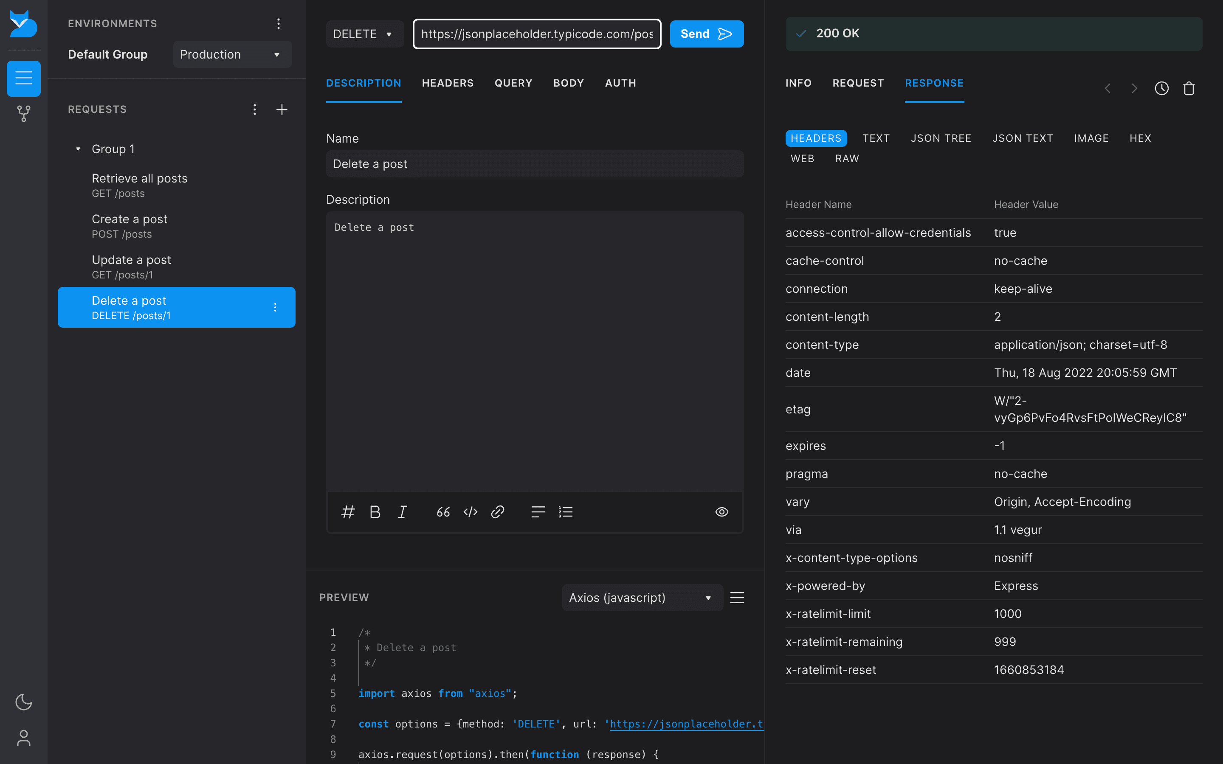Collapse Group 1 in requests tree
Screen dimensions: 1223x764
coord(78,149)
